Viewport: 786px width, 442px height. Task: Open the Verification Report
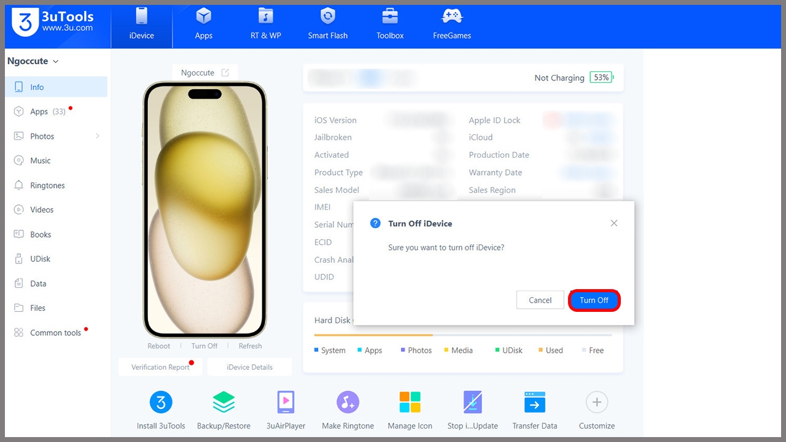coord(160,367)
